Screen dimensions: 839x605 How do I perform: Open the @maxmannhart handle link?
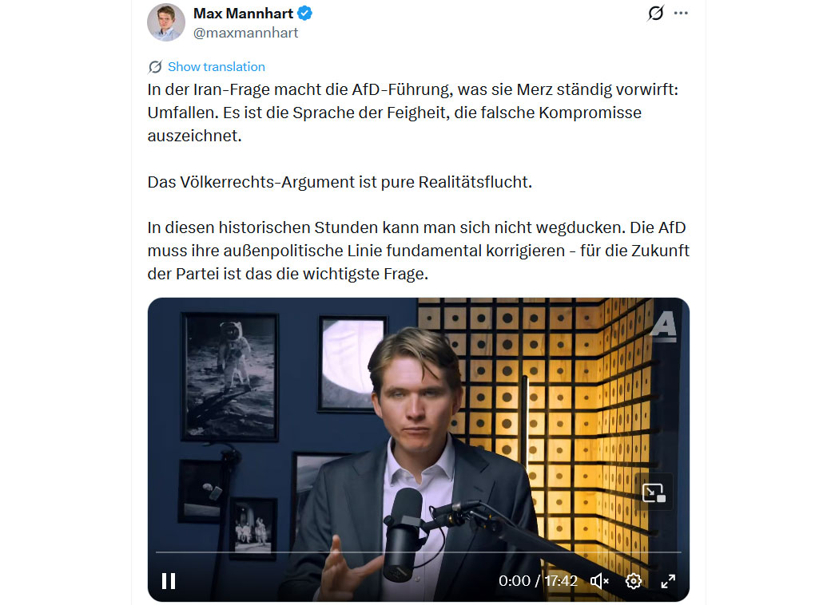pos(245,34)
